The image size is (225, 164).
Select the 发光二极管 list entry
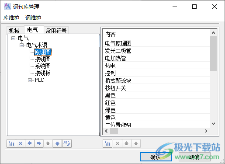(156, 51)
